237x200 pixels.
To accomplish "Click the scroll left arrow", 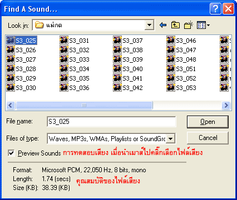I will pos(11,106).
